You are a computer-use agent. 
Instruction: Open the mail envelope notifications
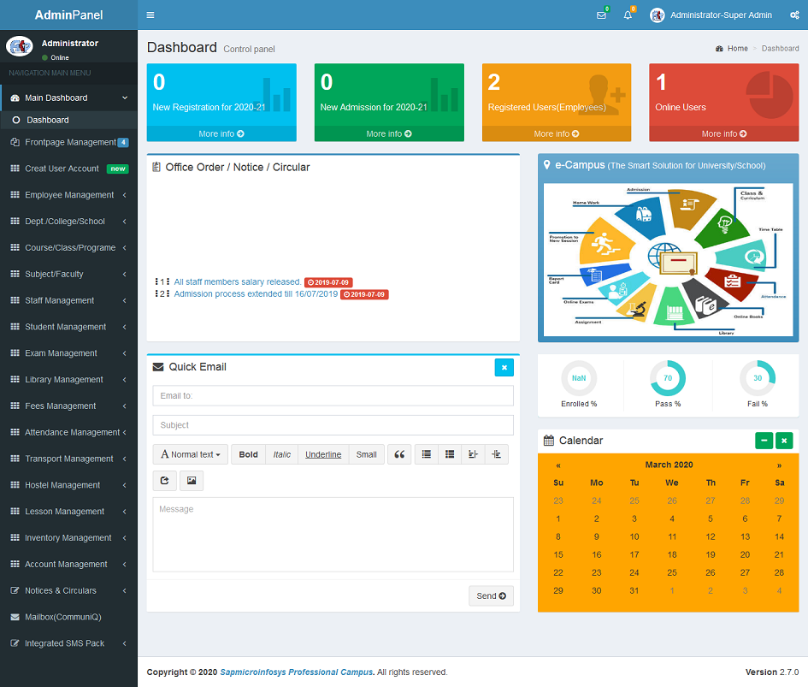[601, 15]
